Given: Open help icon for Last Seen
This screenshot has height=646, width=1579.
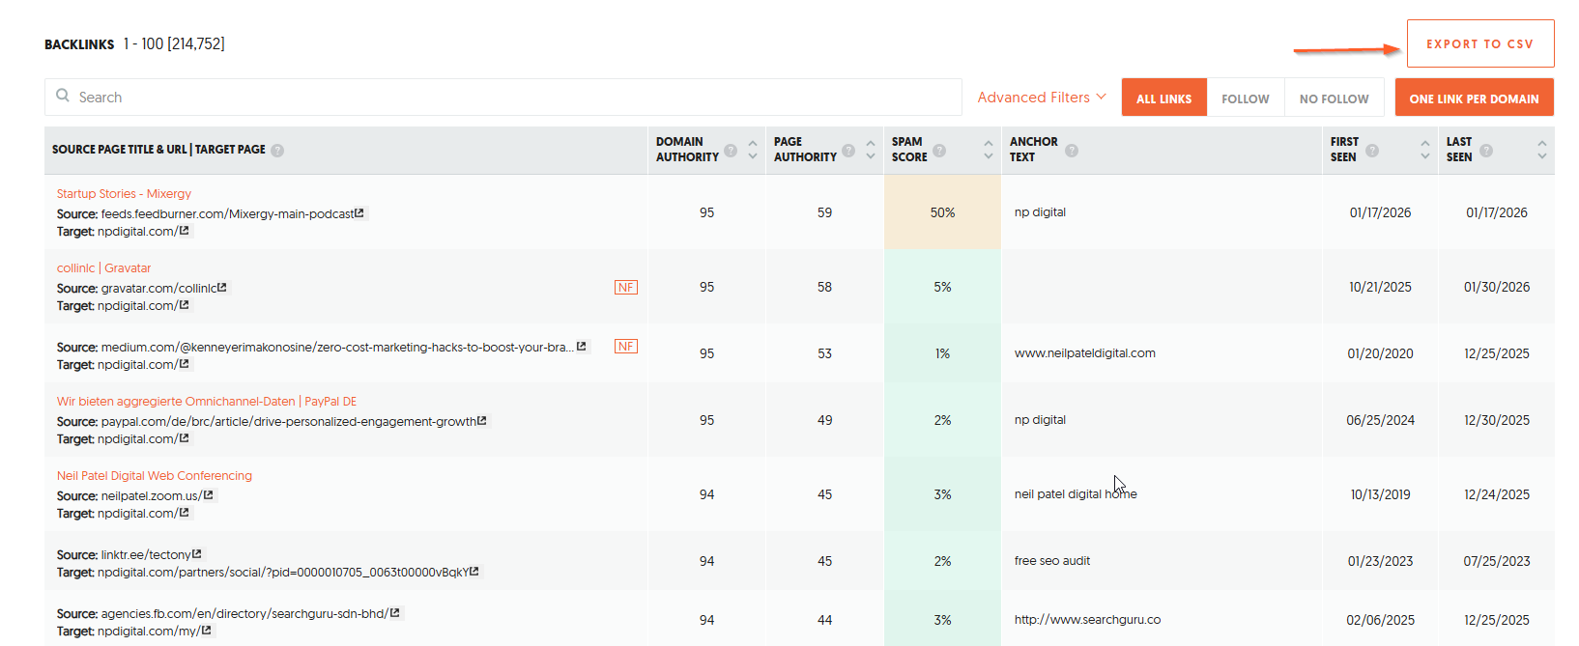Looking at the screenshot, I should pyautogui.click(x=1486, y=151).
